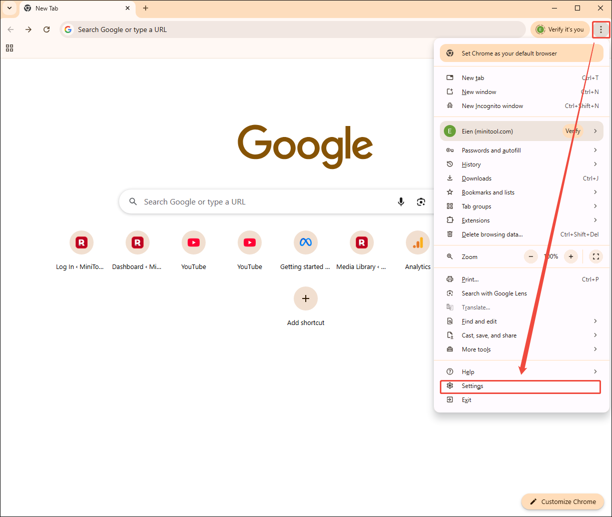Click the full screen zoom icon

coord(595,256)
